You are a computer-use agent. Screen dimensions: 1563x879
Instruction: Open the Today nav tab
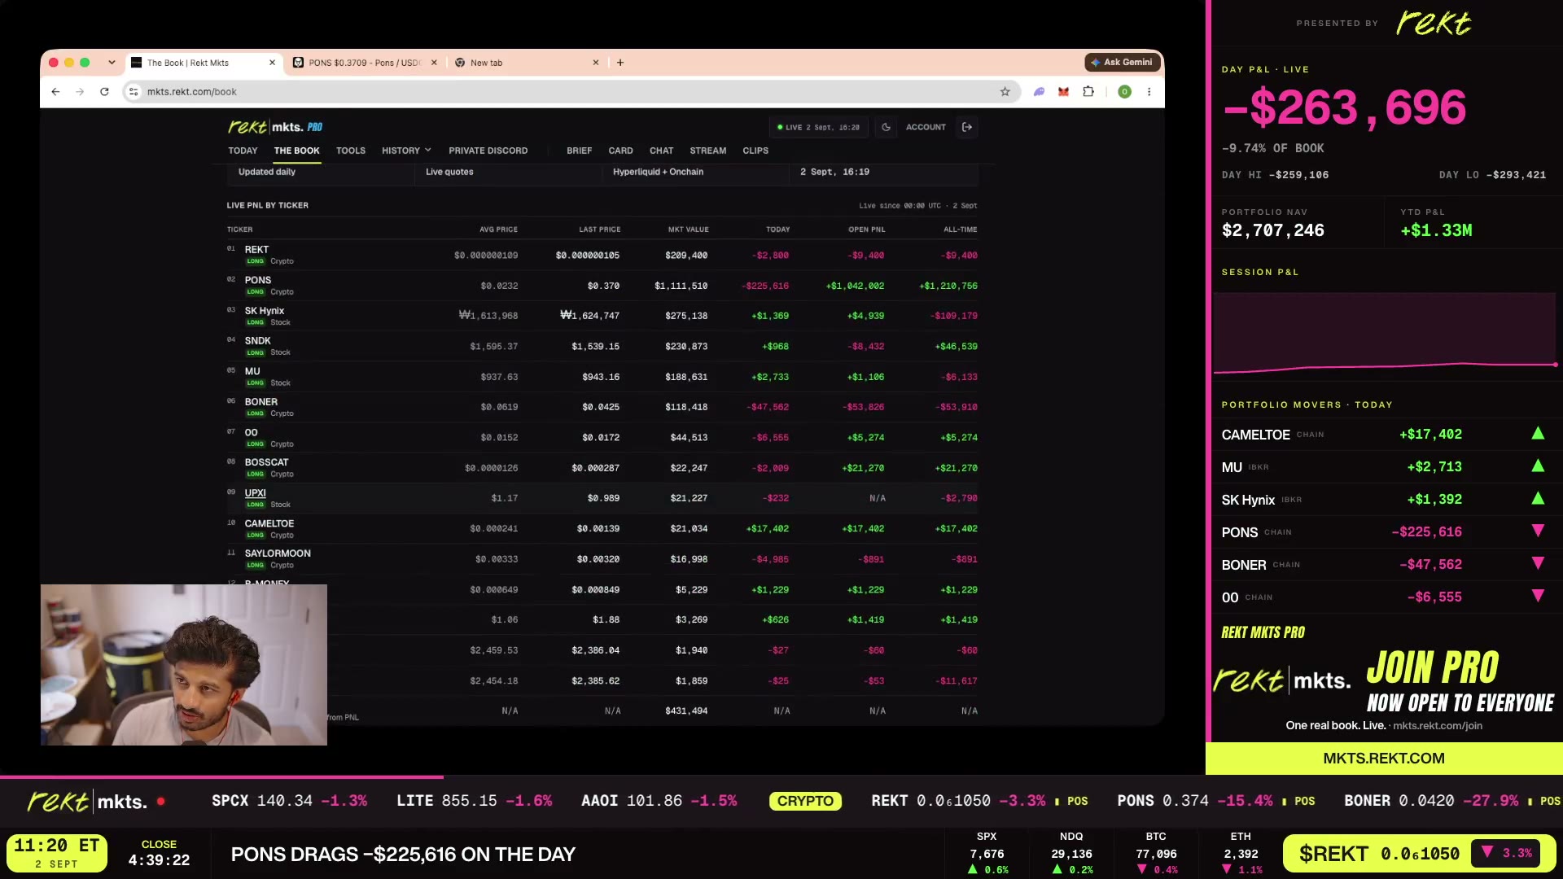click(243, 151)
